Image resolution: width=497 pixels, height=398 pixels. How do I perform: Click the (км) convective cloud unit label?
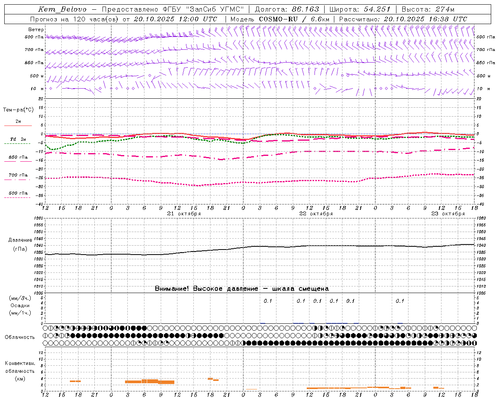(20, 379)
